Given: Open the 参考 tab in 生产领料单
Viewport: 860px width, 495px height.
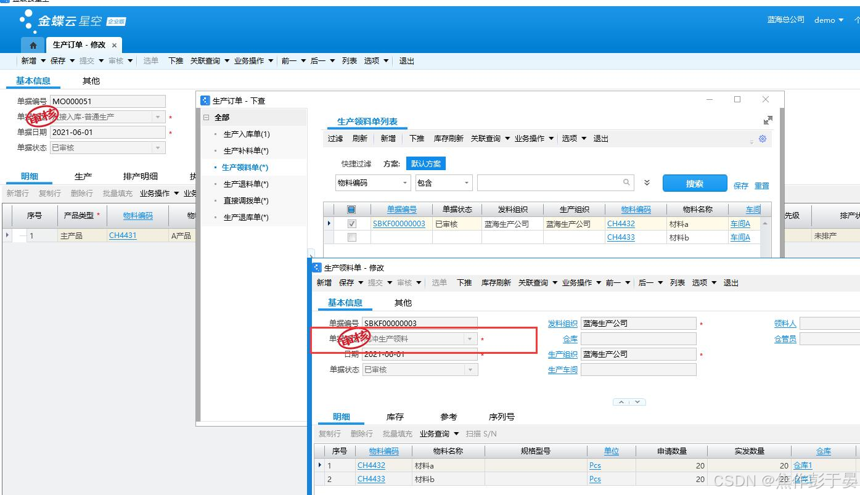Looking at the screenshot, I should [x=449, y=417].
